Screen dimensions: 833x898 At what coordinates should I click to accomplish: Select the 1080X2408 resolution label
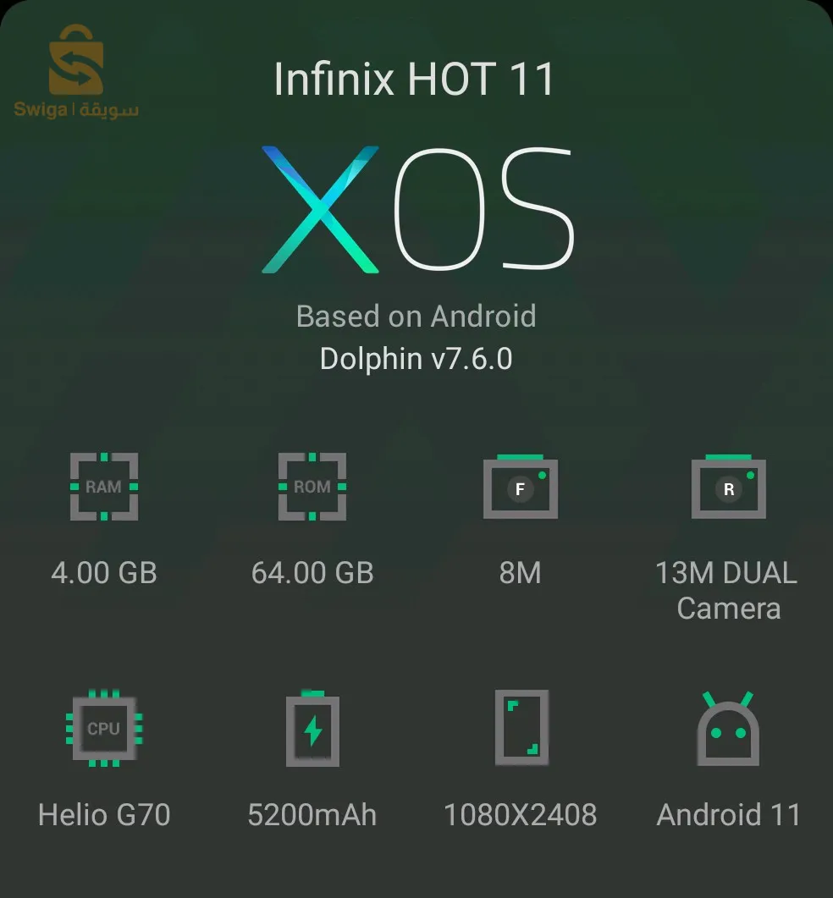pos(520,814)
